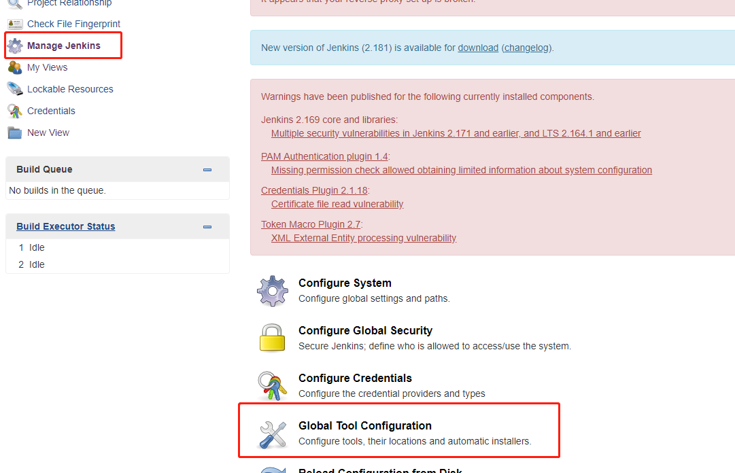Viewport: 735px width, 473px height.
Task: Click the Lockable Resources icon
Action: click(x=15, y=89)
